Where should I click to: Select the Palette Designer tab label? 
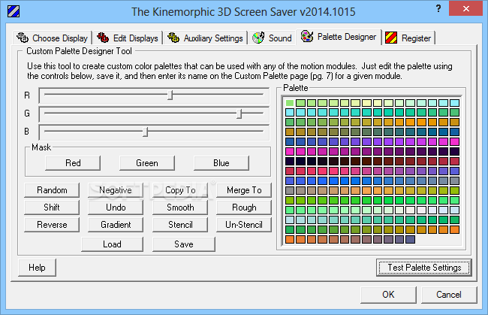tap(347, 37)
